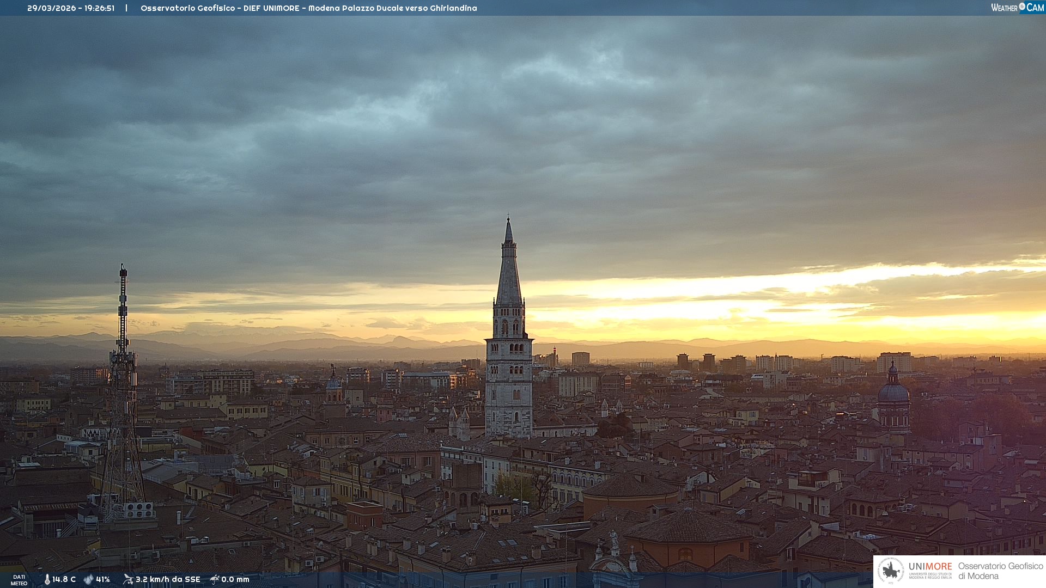Click the 3.2 km/h da SSE wind reading
This screenshot has height=588, width=1046.
tap(168, 579)
